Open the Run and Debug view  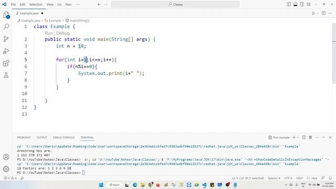tap(6, 51)
